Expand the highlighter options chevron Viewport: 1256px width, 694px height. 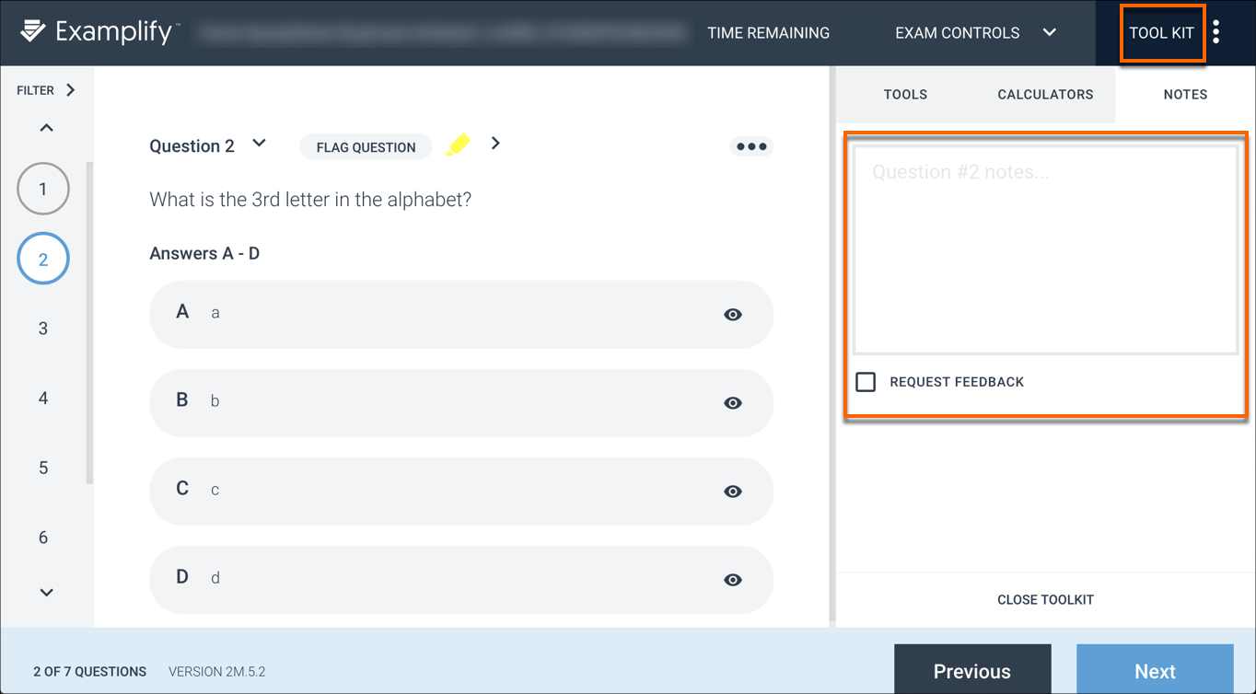(495, 144)
